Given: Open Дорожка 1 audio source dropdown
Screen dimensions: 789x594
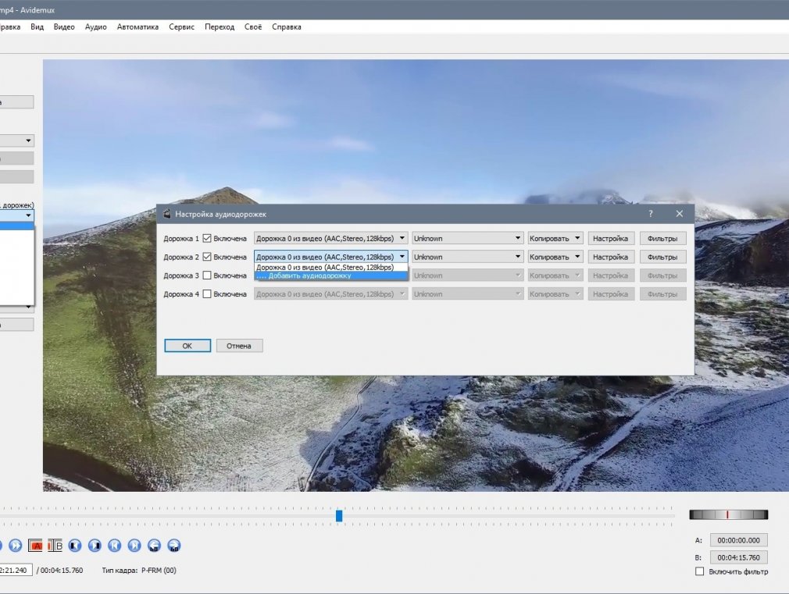Looking at the screenshot, I should click(330, 238).
